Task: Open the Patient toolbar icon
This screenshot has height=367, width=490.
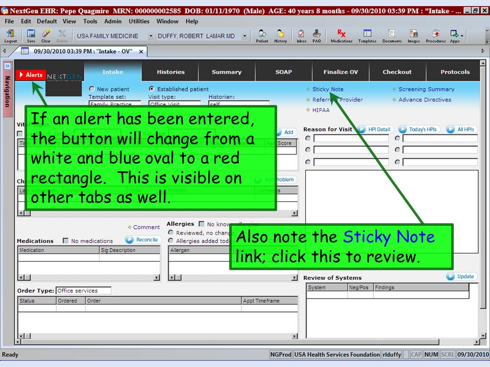Action: pyautogui.click(x=262, y=36)
